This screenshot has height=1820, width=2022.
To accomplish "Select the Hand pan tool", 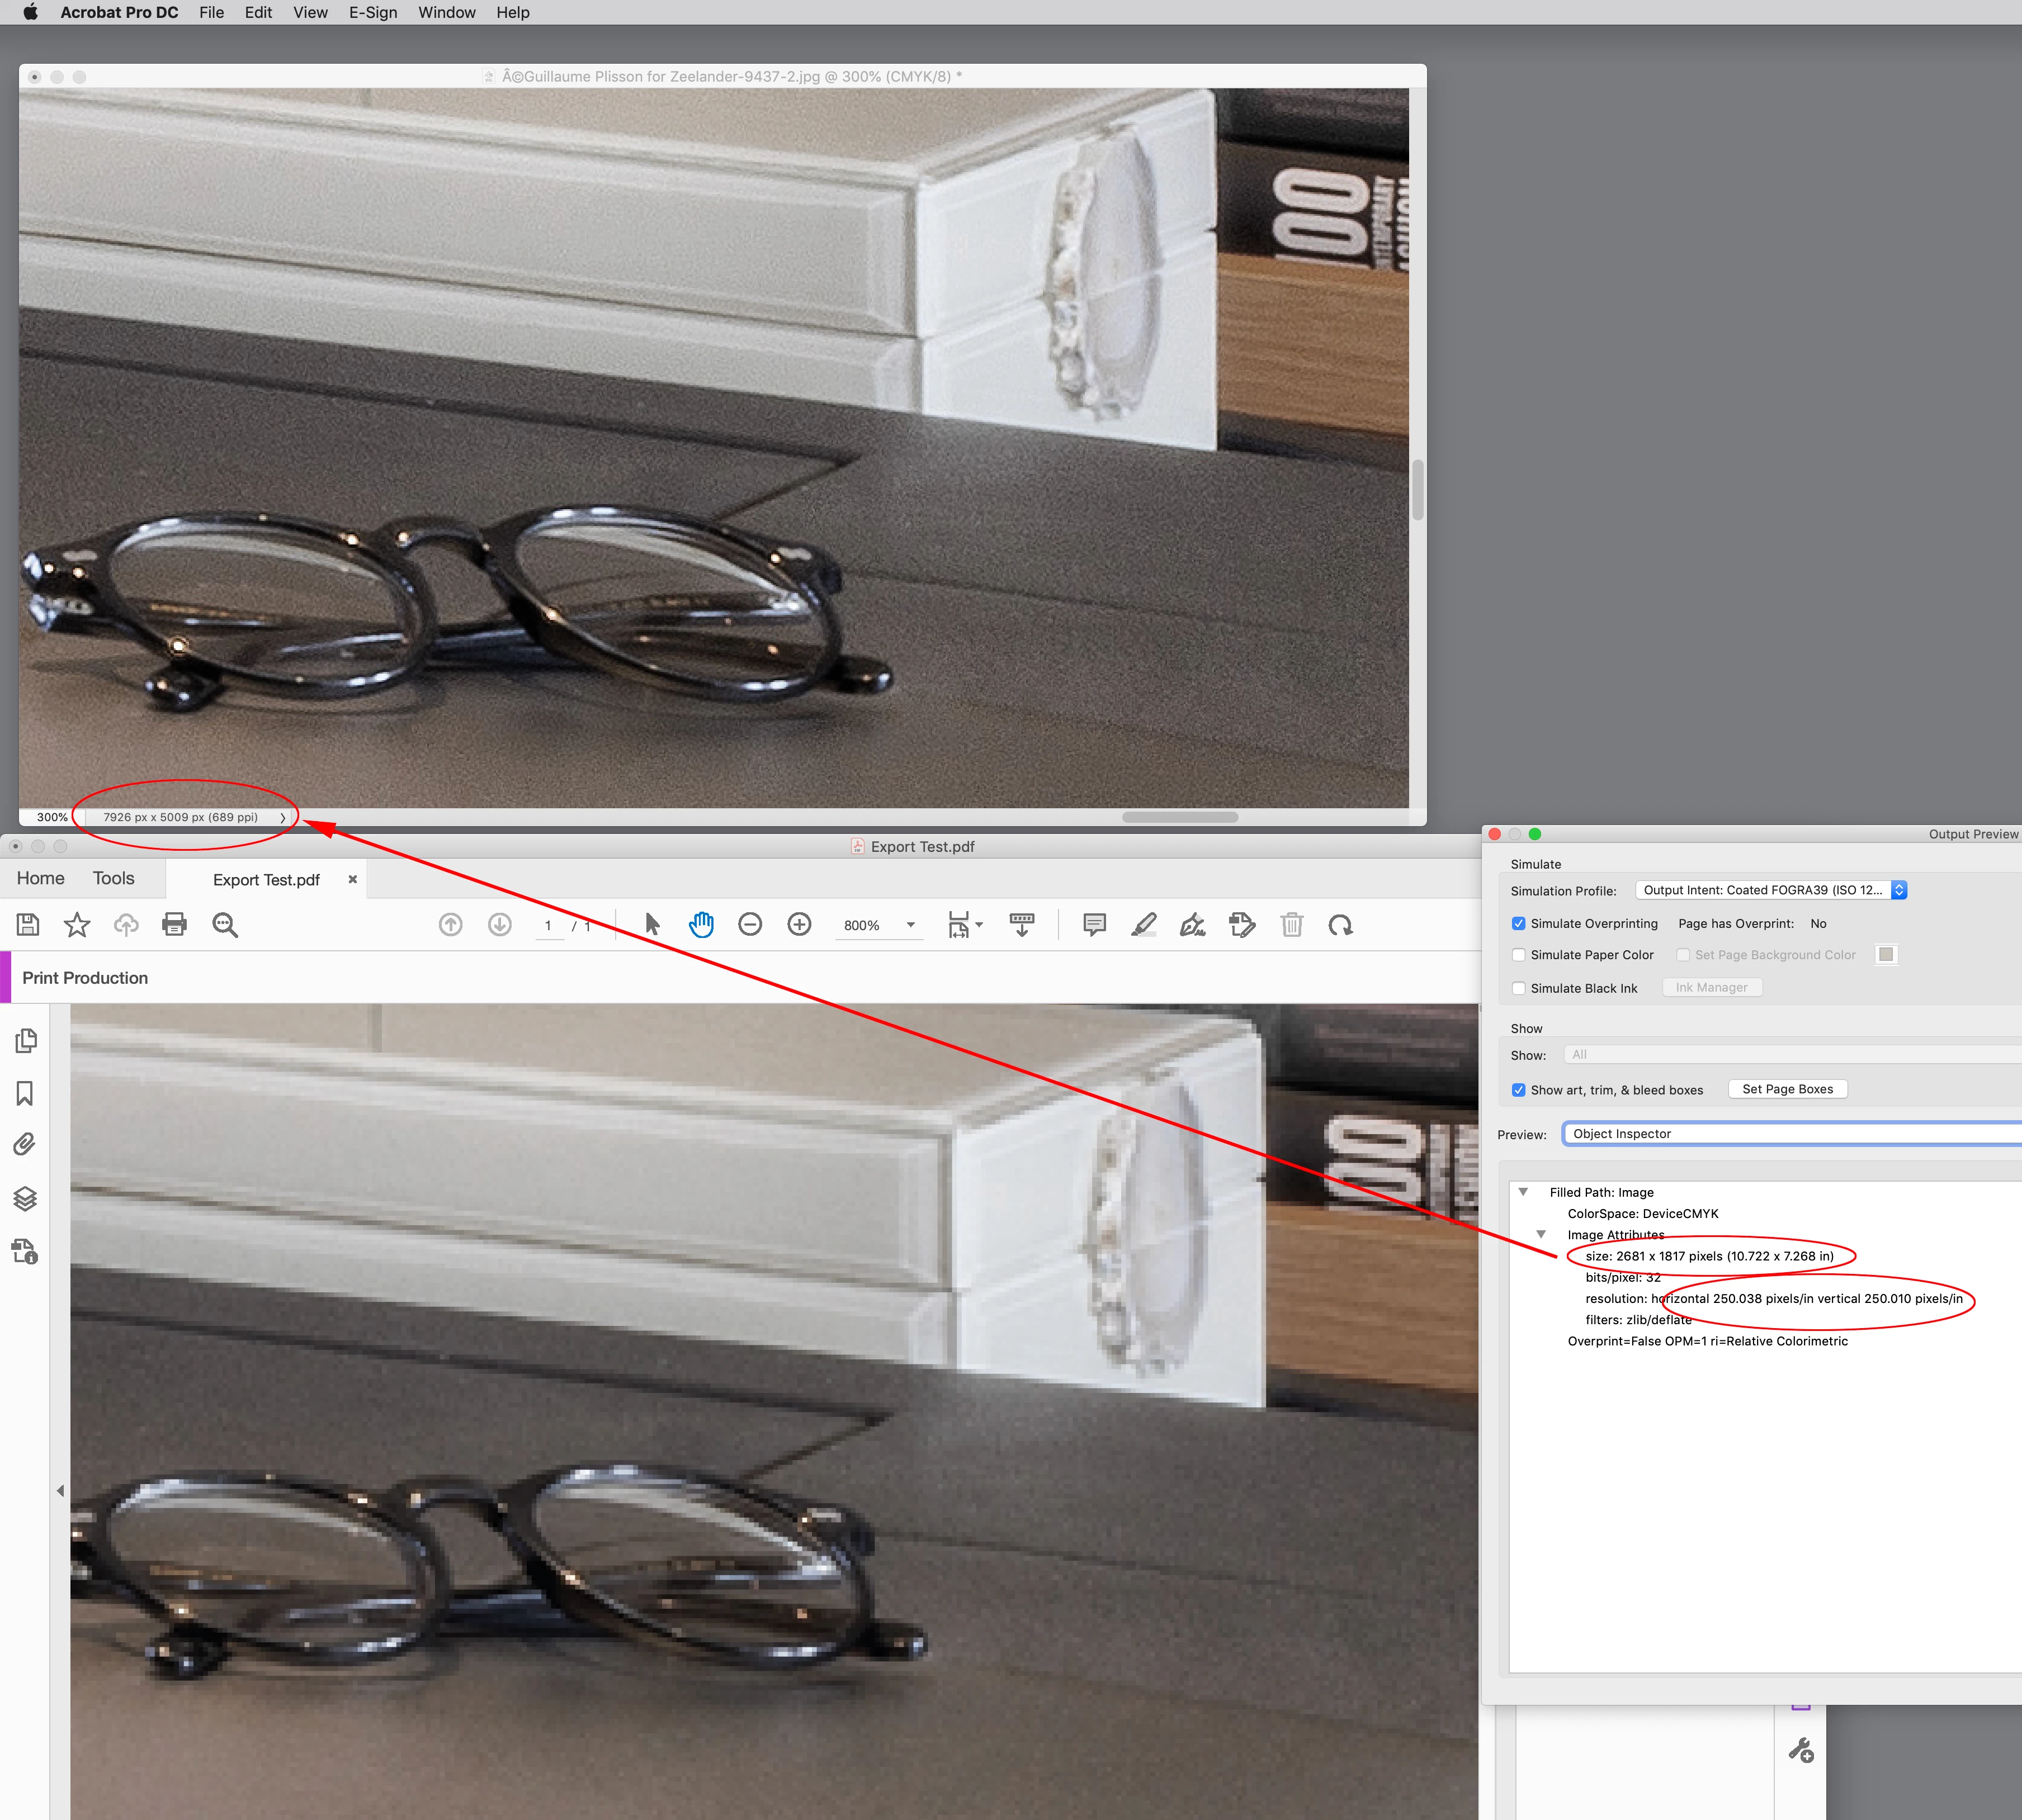I will [x=701, y=925].
